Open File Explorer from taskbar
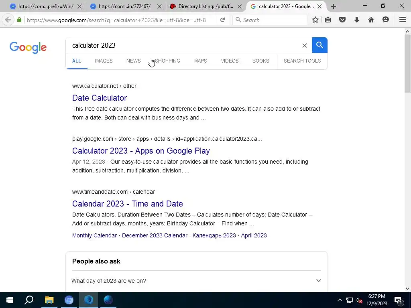411x308 pixels. [49, 300]
